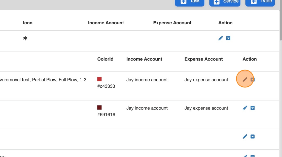Open action dropdown for #691616 row
Viewport: 282px width, 157px height.
click(x=253, y=108)
